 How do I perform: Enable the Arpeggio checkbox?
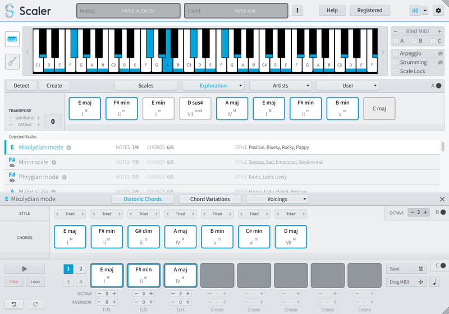pos(396,53)
